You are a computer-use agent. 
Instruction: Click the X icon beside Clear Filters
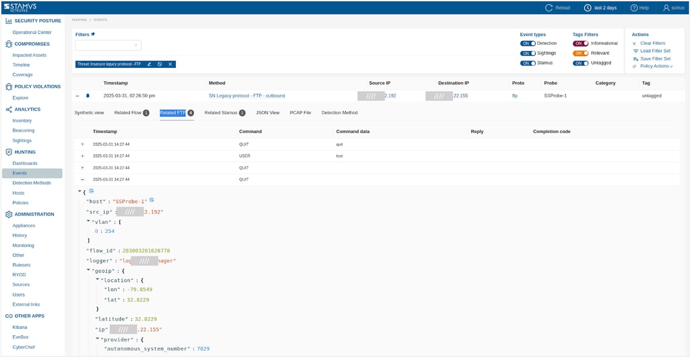[x=634, y=44]
